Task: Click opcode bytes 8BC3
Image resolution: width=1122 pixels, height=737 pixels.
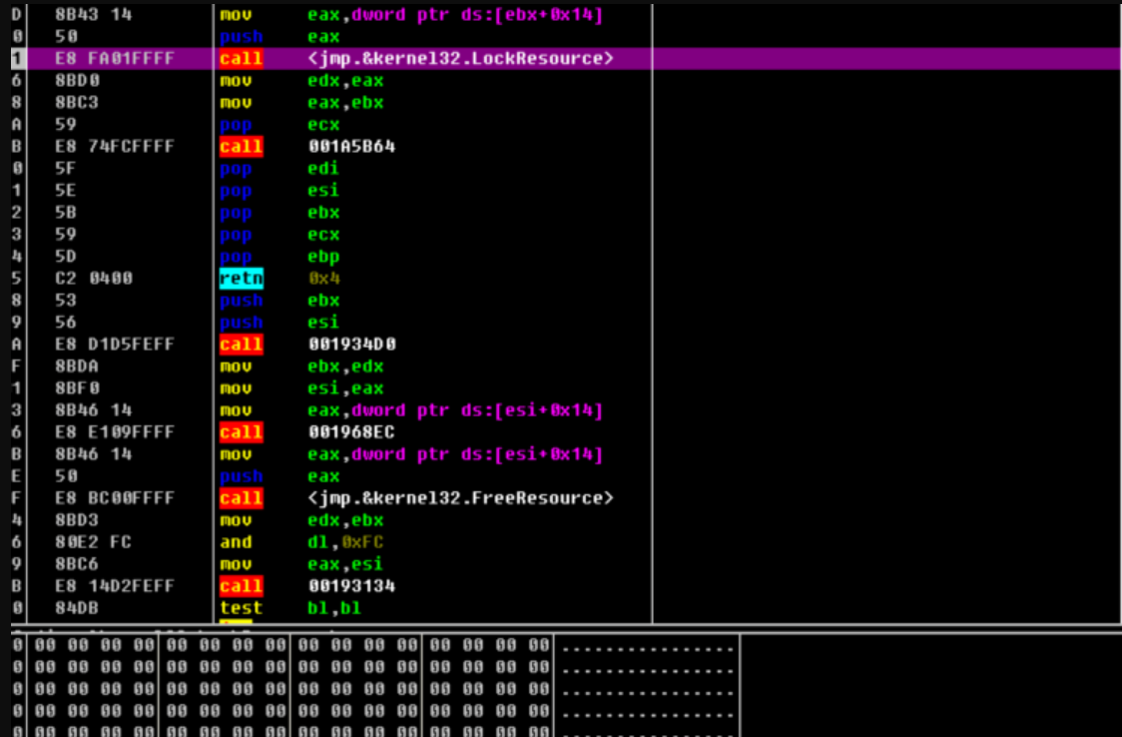Action: click(77, 103)
